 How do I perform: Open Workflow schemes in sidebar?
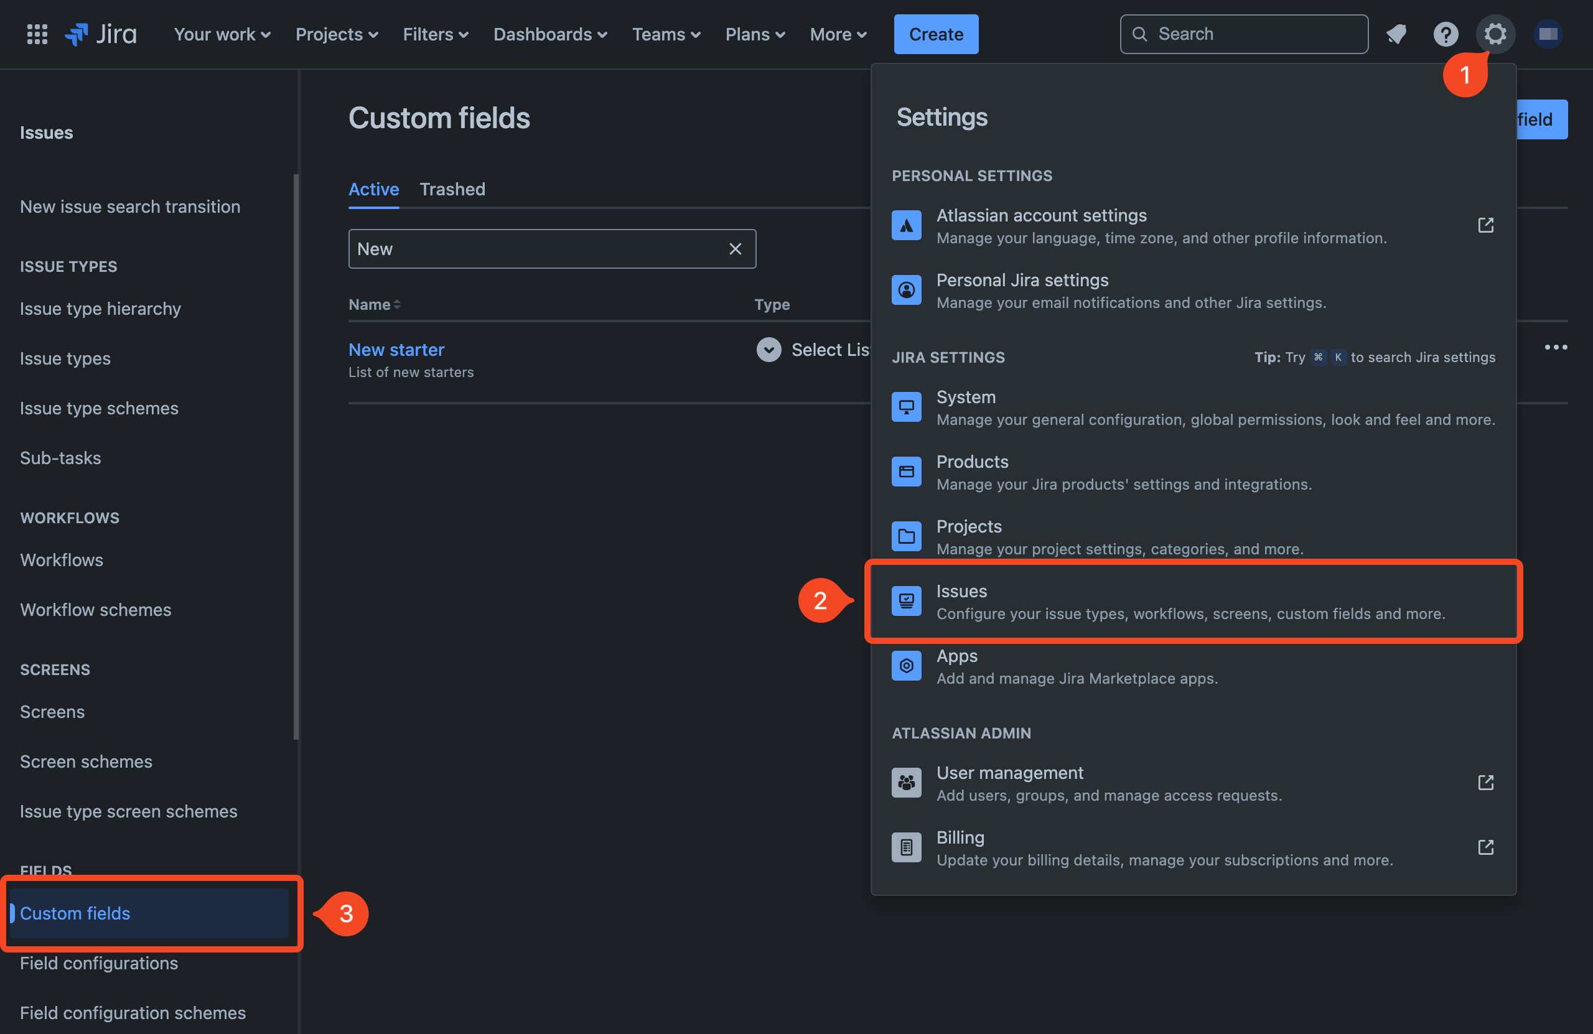pyautogui.click(x=96, y=610)
